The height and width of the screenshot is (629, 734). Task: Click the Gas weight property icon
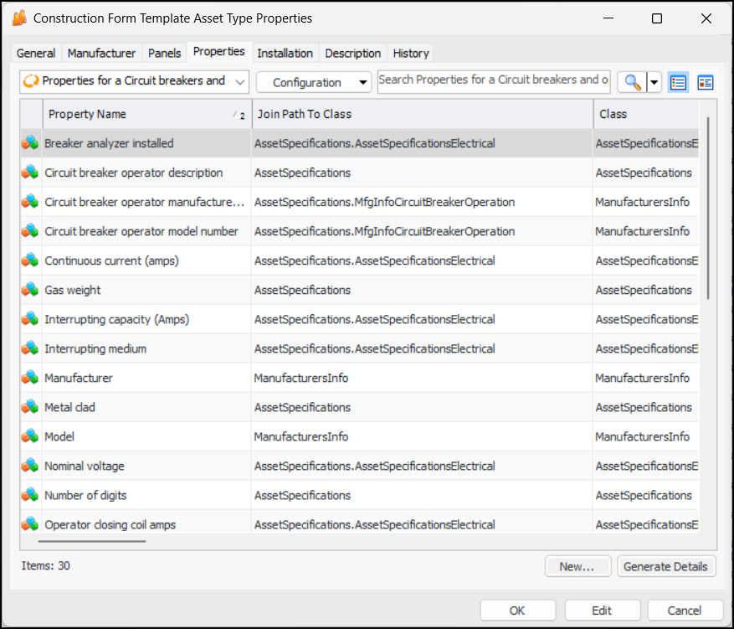[x=30, y=290]
